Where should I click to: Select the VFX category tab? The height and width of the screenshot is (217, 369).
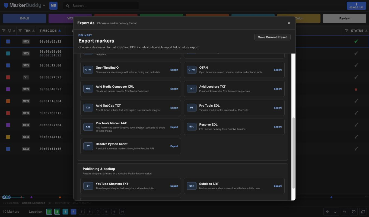[70, 18]
